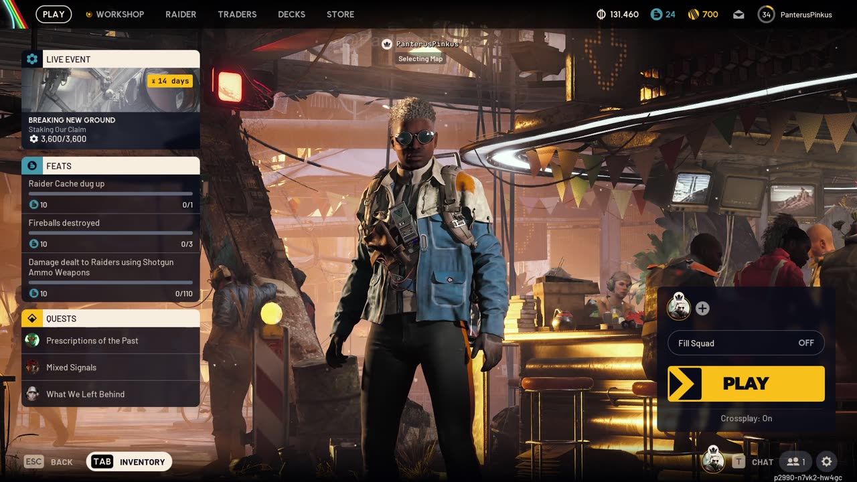Viewport: 857px width, 482px height.
Task: Click the level 34 player badge
Action: (x=766, y=14)
